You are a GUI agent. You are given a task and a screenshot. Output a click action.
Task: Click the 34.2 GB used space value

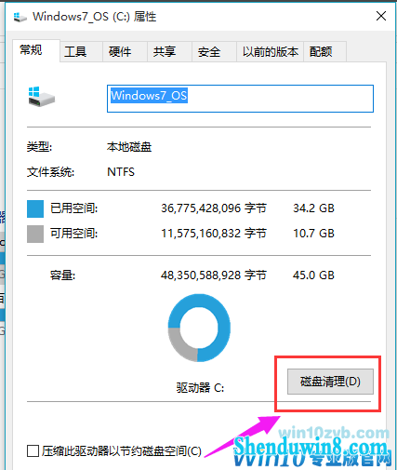313,208
